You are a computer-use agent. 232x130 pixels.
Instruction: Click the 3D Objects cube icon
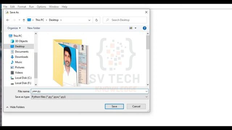(12, 41)
